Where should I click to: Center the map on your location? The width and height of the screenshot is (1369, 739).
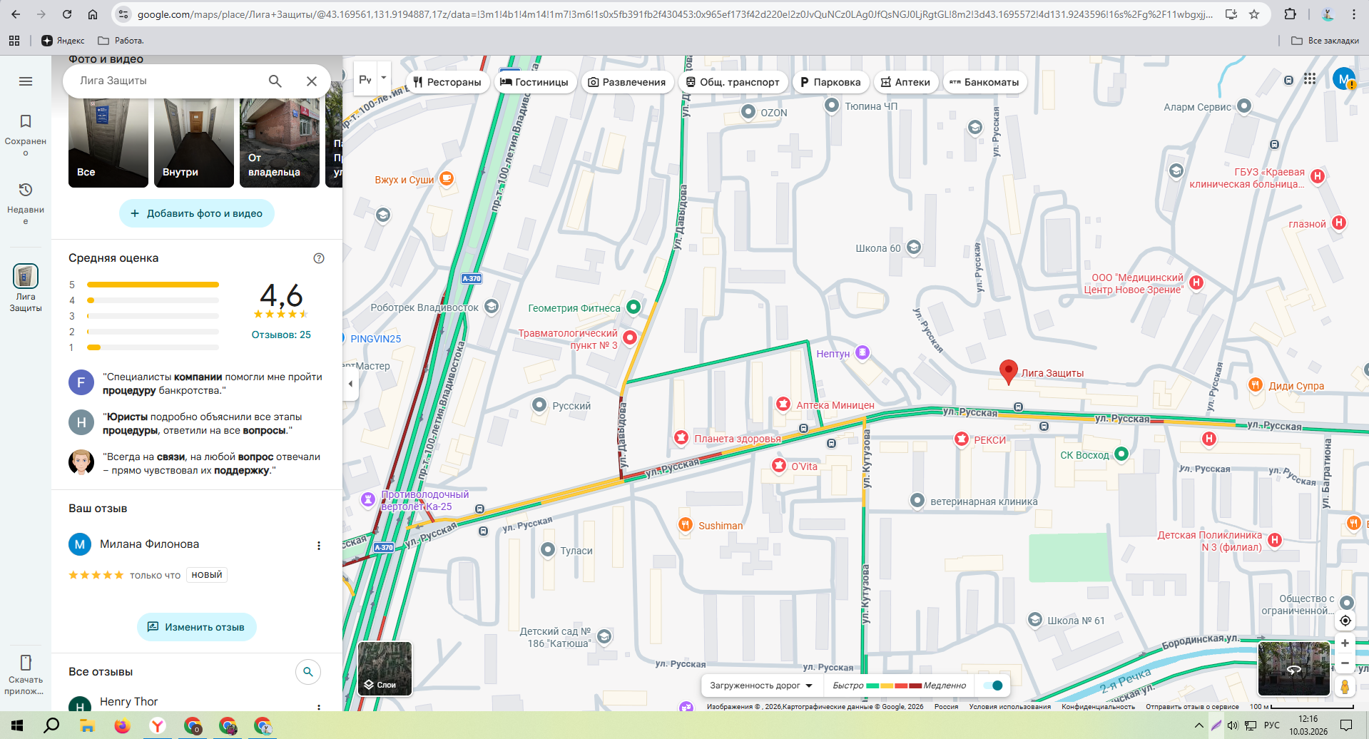(x=1345, y=621)
